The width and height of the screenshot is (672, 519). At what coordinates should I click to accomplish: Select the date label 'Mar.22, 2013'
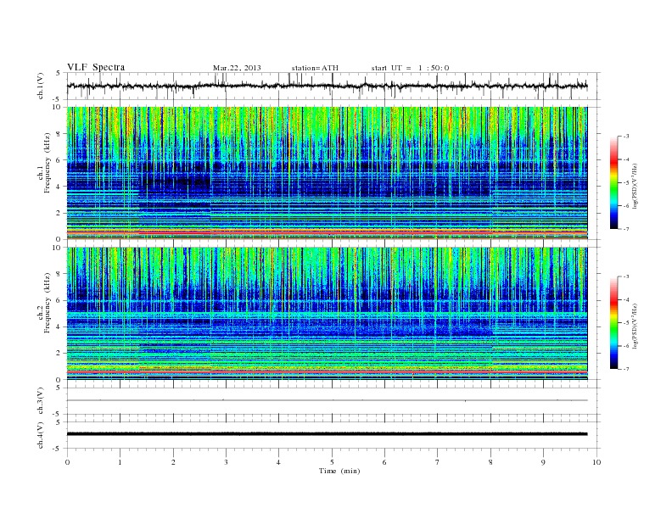coord(237,68)
